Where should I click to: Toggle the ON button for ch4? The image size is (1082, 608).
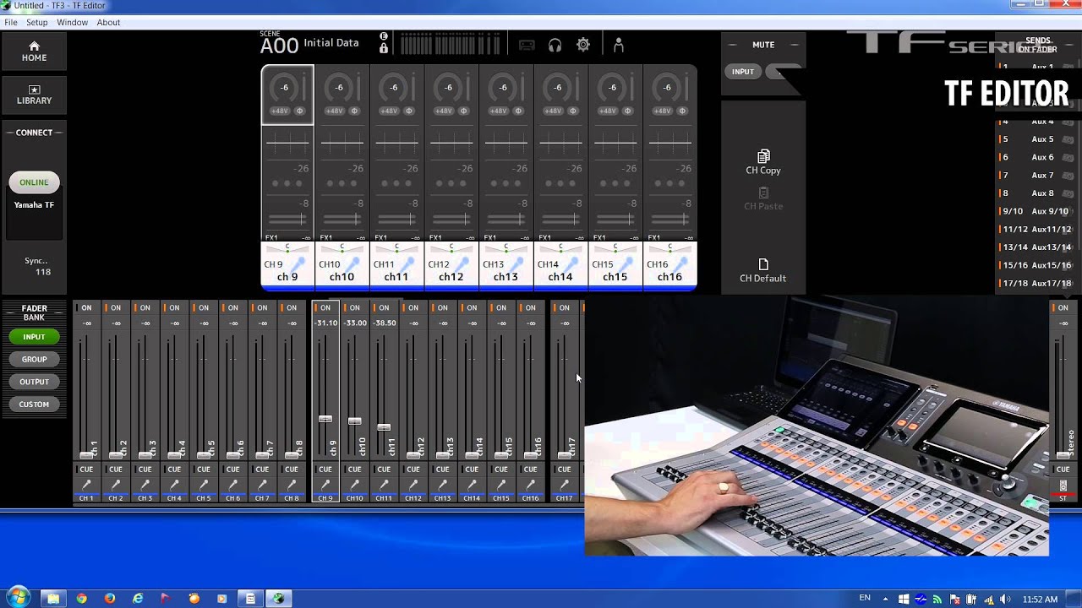click(174, 307)
